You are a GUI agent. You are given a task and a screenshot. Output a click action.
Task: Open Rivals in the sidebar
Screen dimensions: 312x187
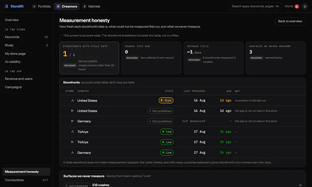click(26, 45)
